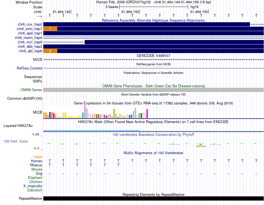Click the OMIM Genes label
The height and width of the screenshot is (205, 264).
click(x=31, y=90)
